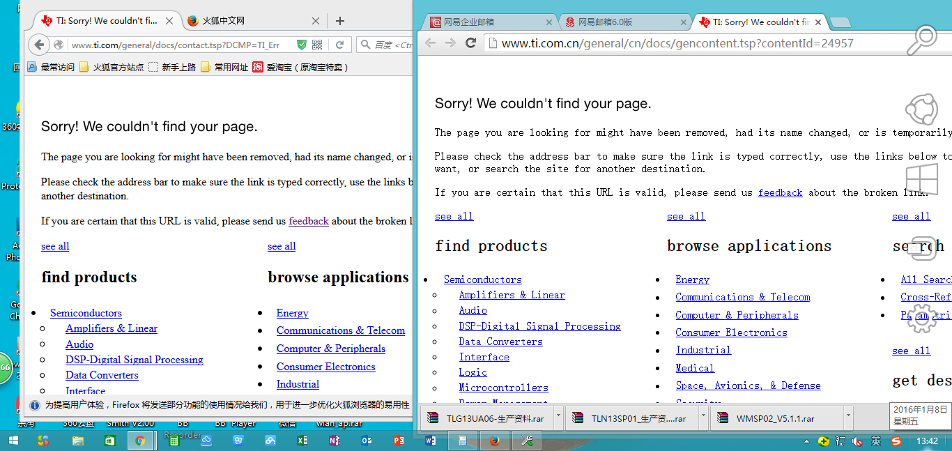
Task: Click DSP-Digital Signal Processing link in Firefox
Action: tap(135, 360)
